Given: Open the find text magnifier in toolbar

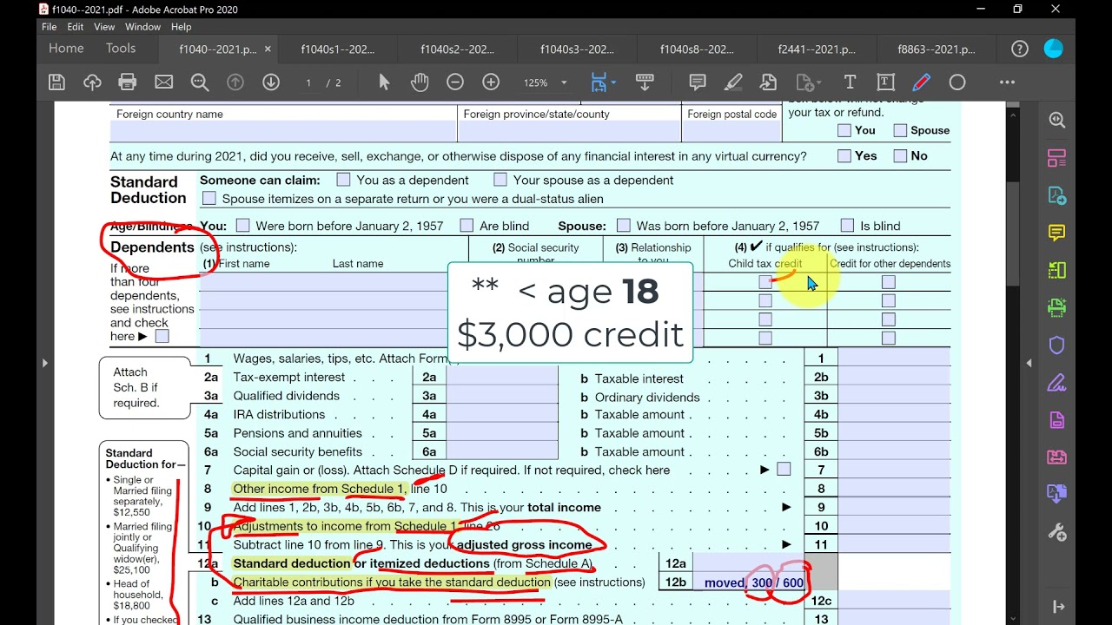Looking at the screenshot, I should pyautogui.click(x=200, y=82).
